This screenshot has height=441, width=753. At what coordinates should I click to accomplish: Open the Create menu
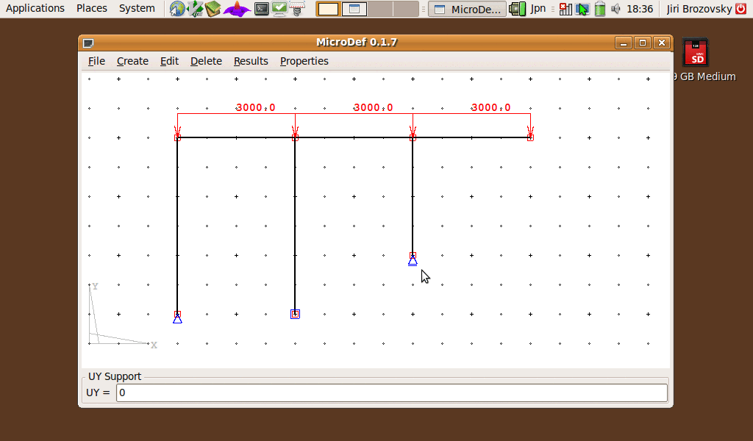(132, 61)
